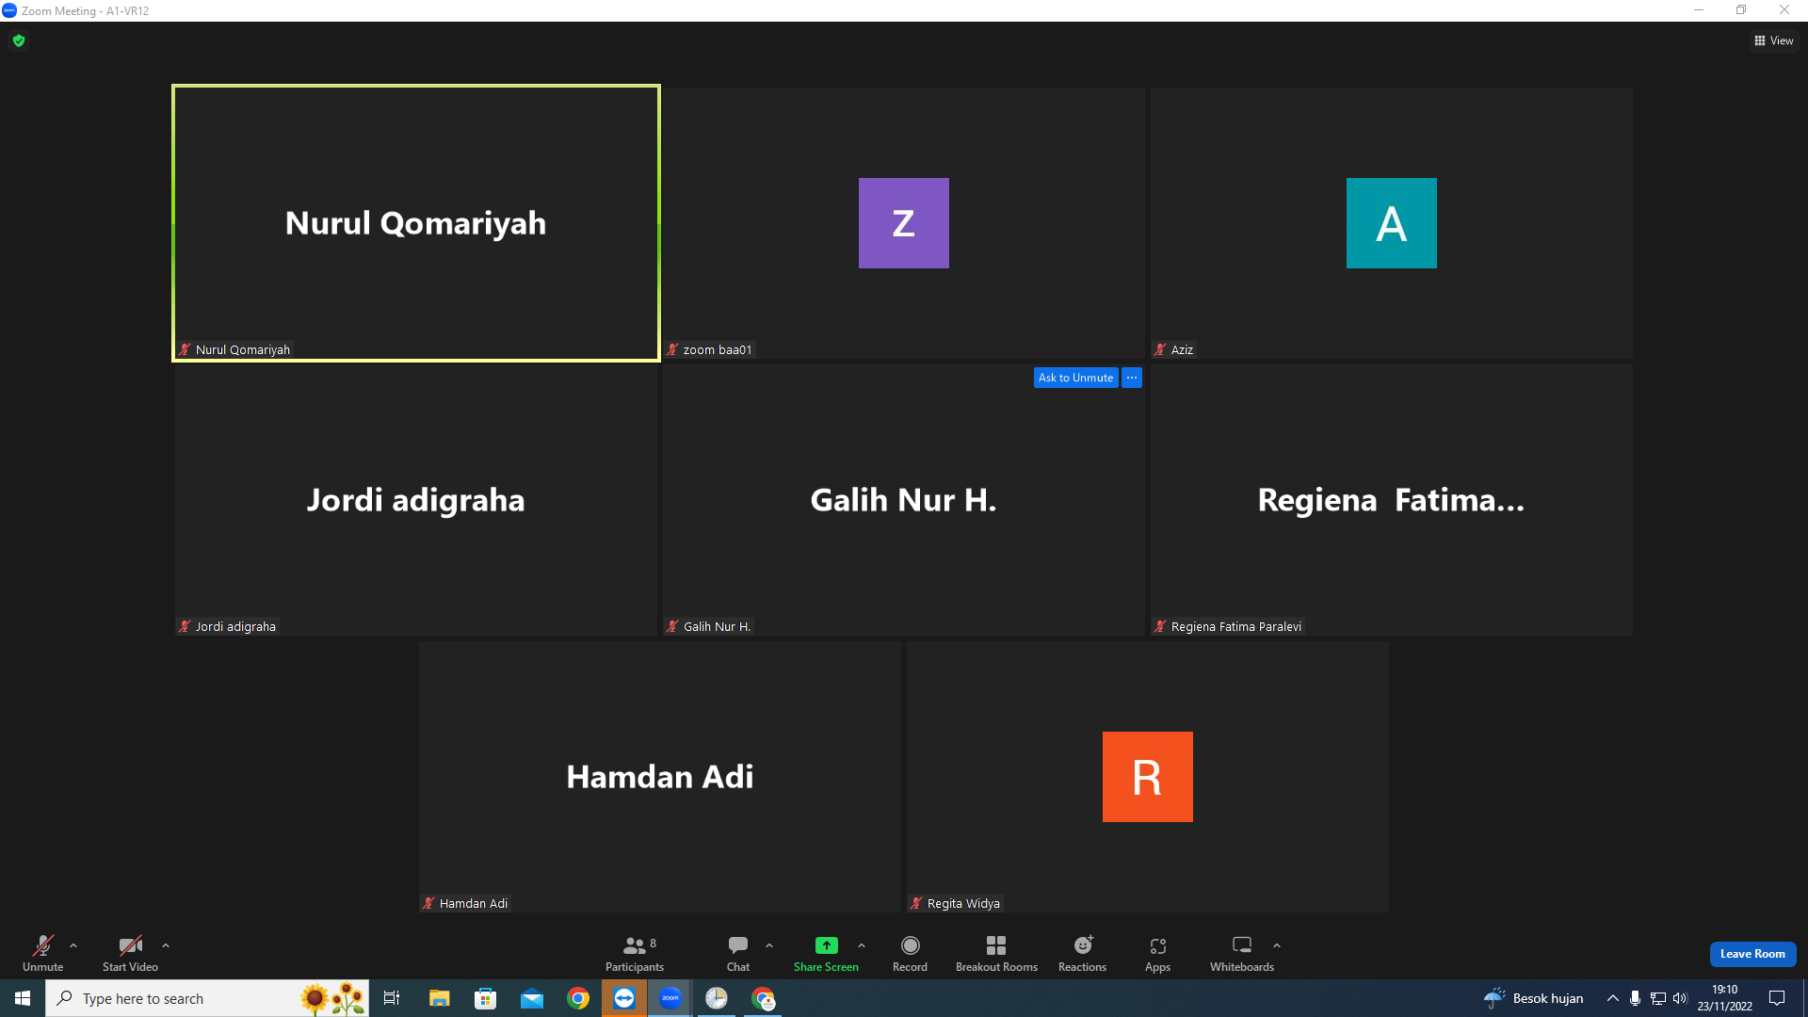The width and height of the screenshot is (1808, 1017).
Task: Open volume control tray icon
Action: pyautogui.click(x=1680, y=998)
